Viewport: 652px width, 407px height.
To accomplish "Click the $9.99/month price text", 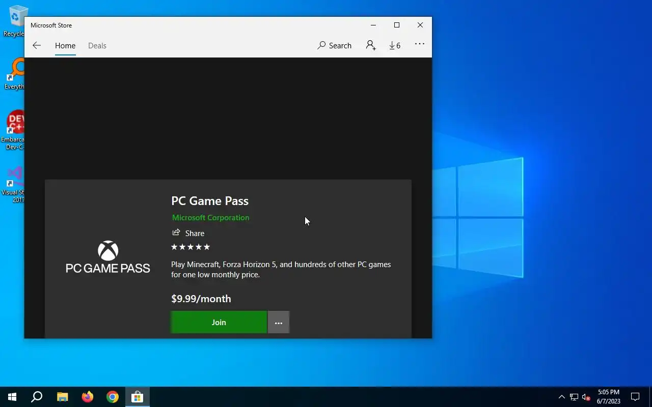I will tap(201, 299).
